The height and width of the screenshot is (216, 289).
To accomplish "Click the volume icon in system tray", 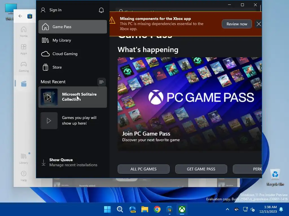I will [x=253, y=209].
